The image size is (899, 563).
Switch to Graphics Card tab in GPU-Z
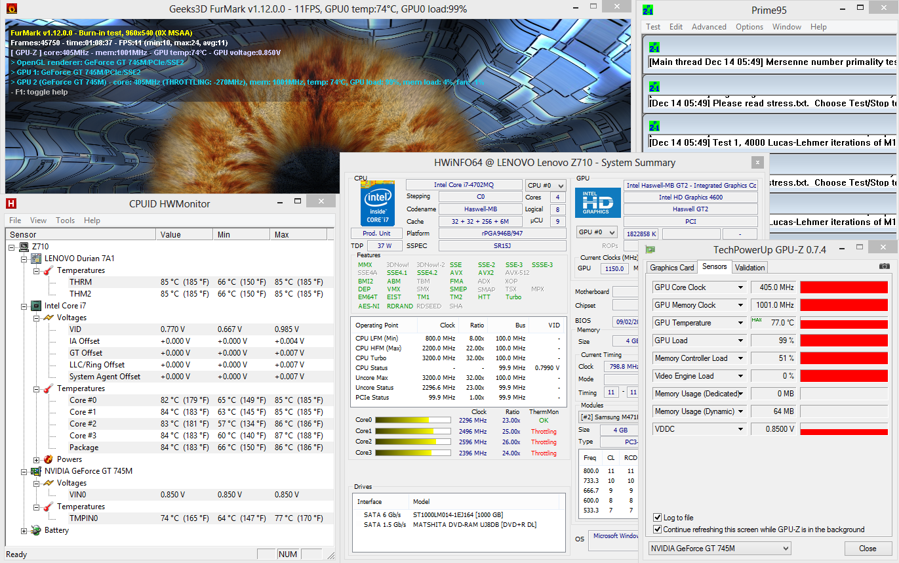tap(672, 268)
